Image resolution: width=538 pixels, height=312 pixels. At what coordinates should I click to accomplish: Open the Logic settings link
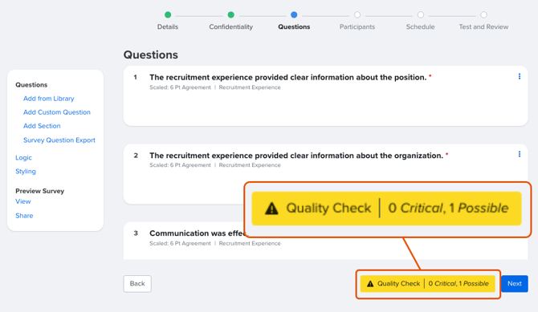[23, 158]
